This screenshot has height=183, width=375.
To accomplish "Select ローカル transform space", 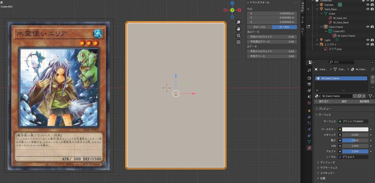I will pyautogui.click(x=284, y=27).
